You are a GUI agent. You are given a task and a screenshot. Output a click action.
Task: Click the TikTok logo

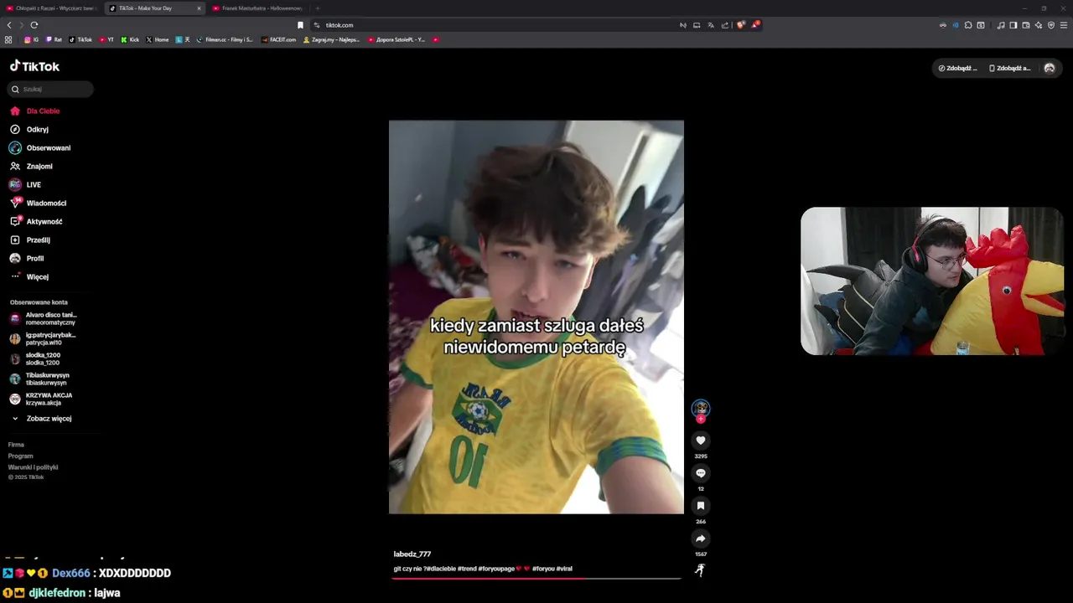[34, 66]
